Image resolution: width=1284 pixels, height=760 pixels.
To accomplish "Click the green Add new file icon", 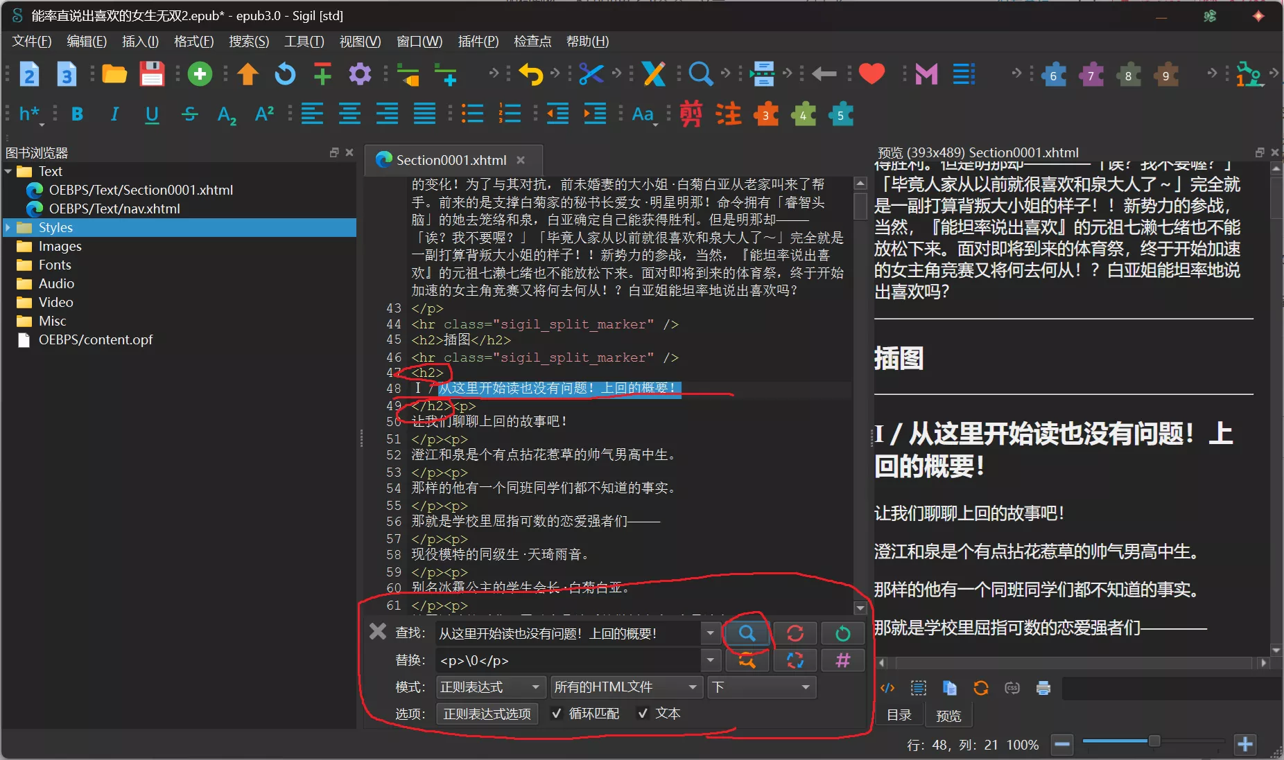I will (200, 74).
